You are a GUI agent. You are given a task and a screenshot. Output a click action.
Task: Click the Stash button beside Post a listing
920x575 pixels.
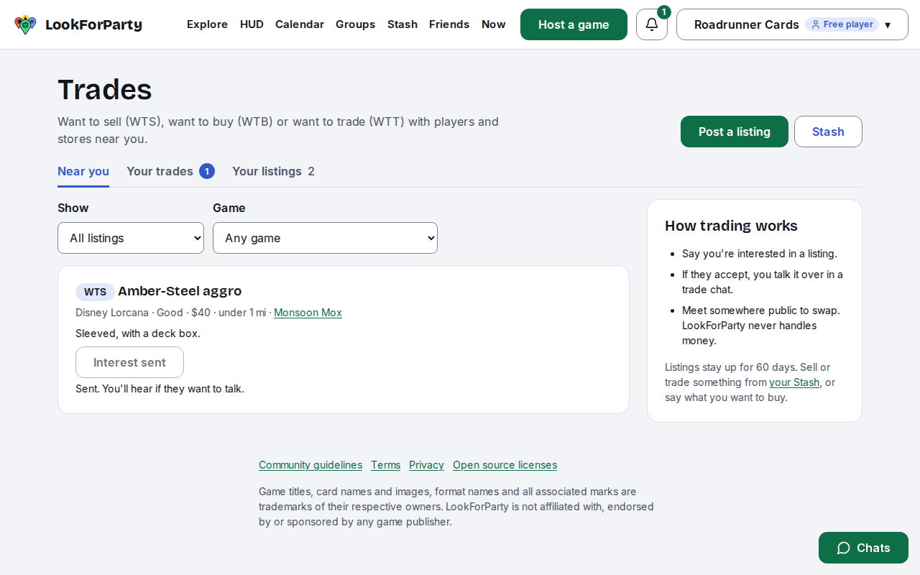(828, 132)
